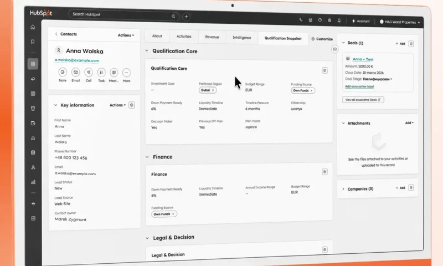Switch to the About tab
Image resolution: width=443 pixels, height=266 pixels.
157,36
